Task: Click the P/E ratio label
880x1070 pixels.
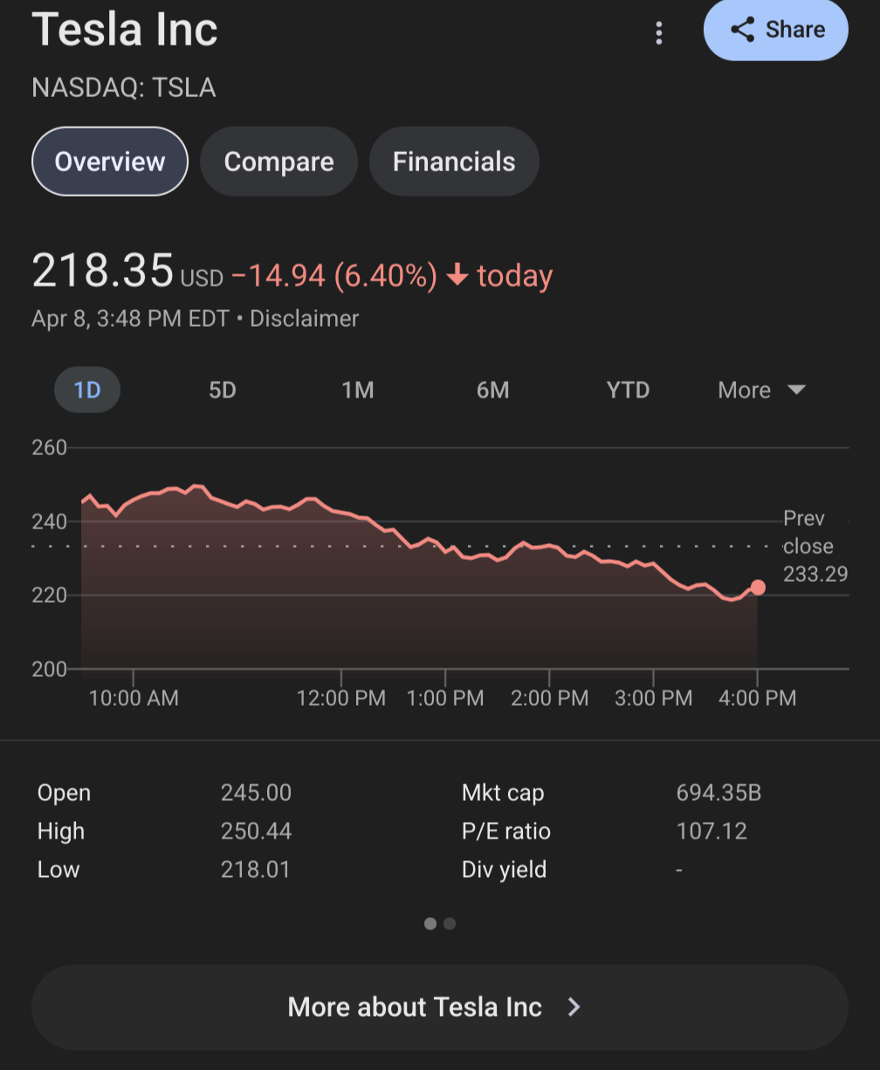Action: pyautogui.click(x=506, y=832)
